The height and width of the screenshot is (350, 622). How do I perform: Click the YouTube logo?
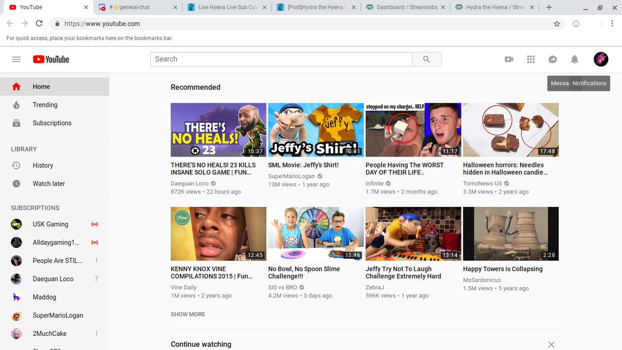(x=51, y=59)
